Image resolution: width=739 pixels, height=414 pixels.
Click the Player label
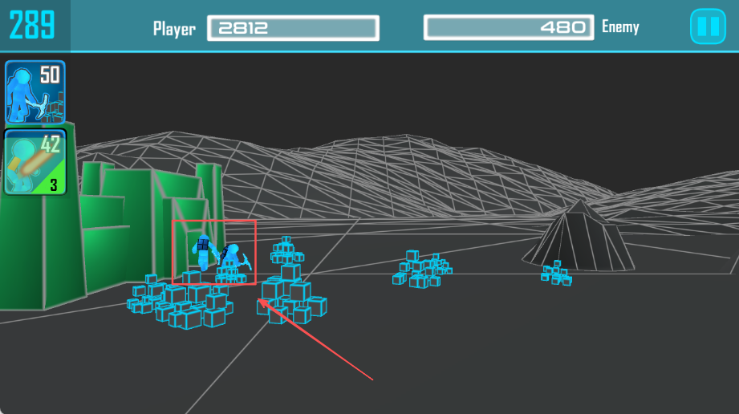[x=174, y=29]
